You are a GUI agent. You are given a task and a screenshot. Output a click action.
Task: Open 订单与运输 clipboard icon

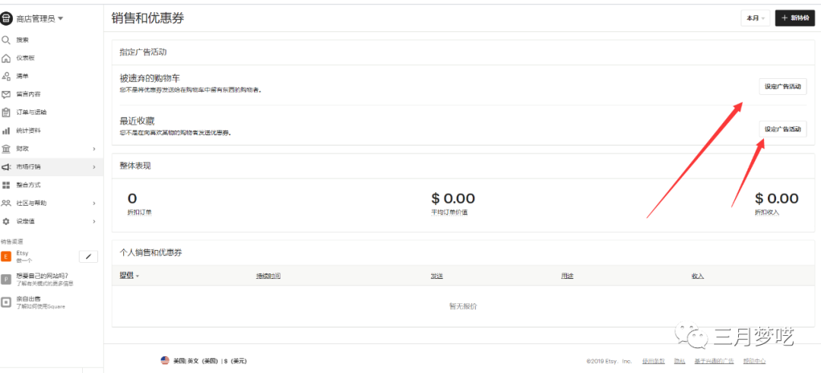[x=6, y=112]
